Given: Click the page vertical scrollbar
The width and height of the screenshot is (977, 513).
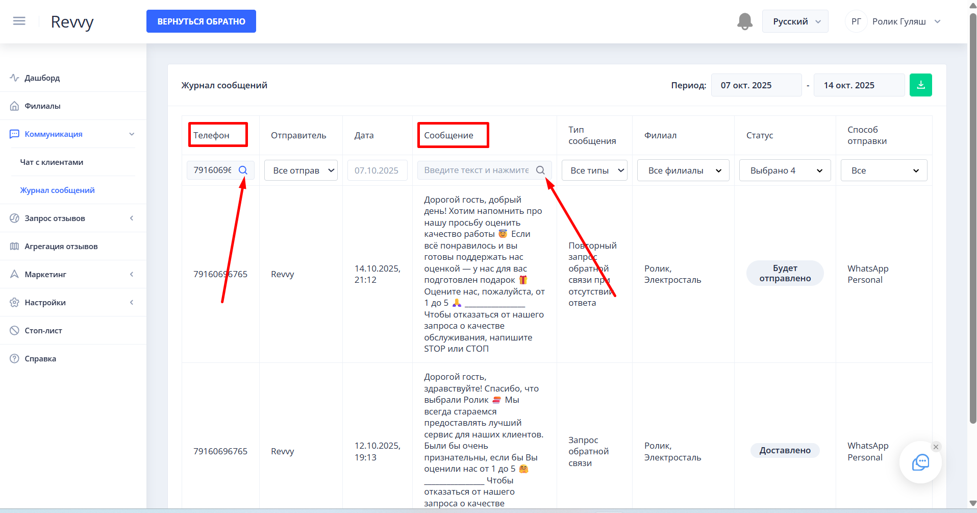Looking at the screenshot, I should point(972,219).
